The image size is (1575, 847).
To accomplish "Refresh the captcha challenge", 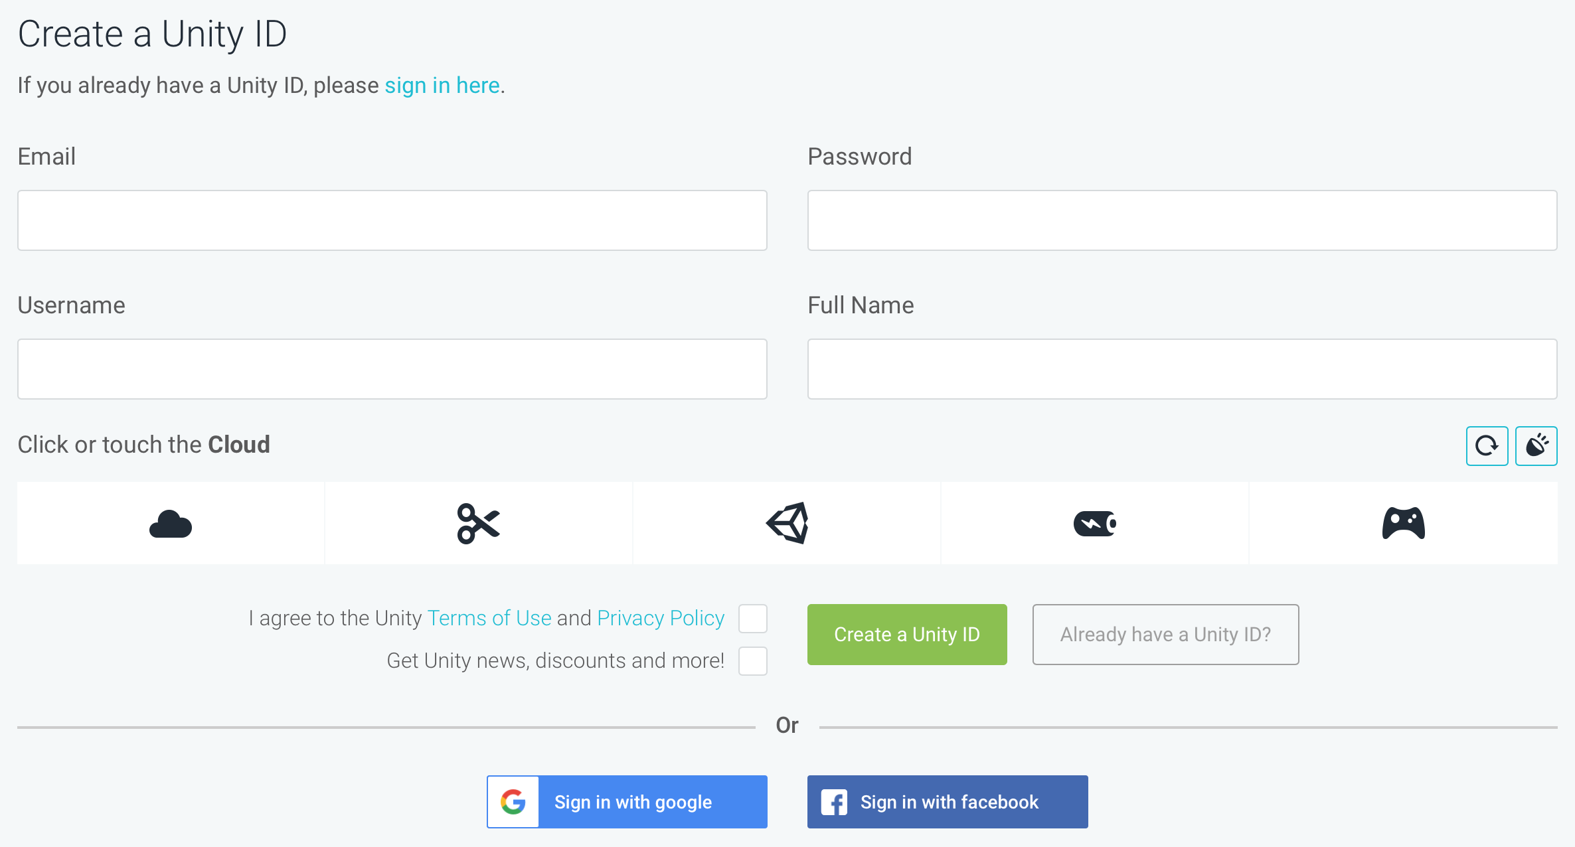I will (1487, 445).
